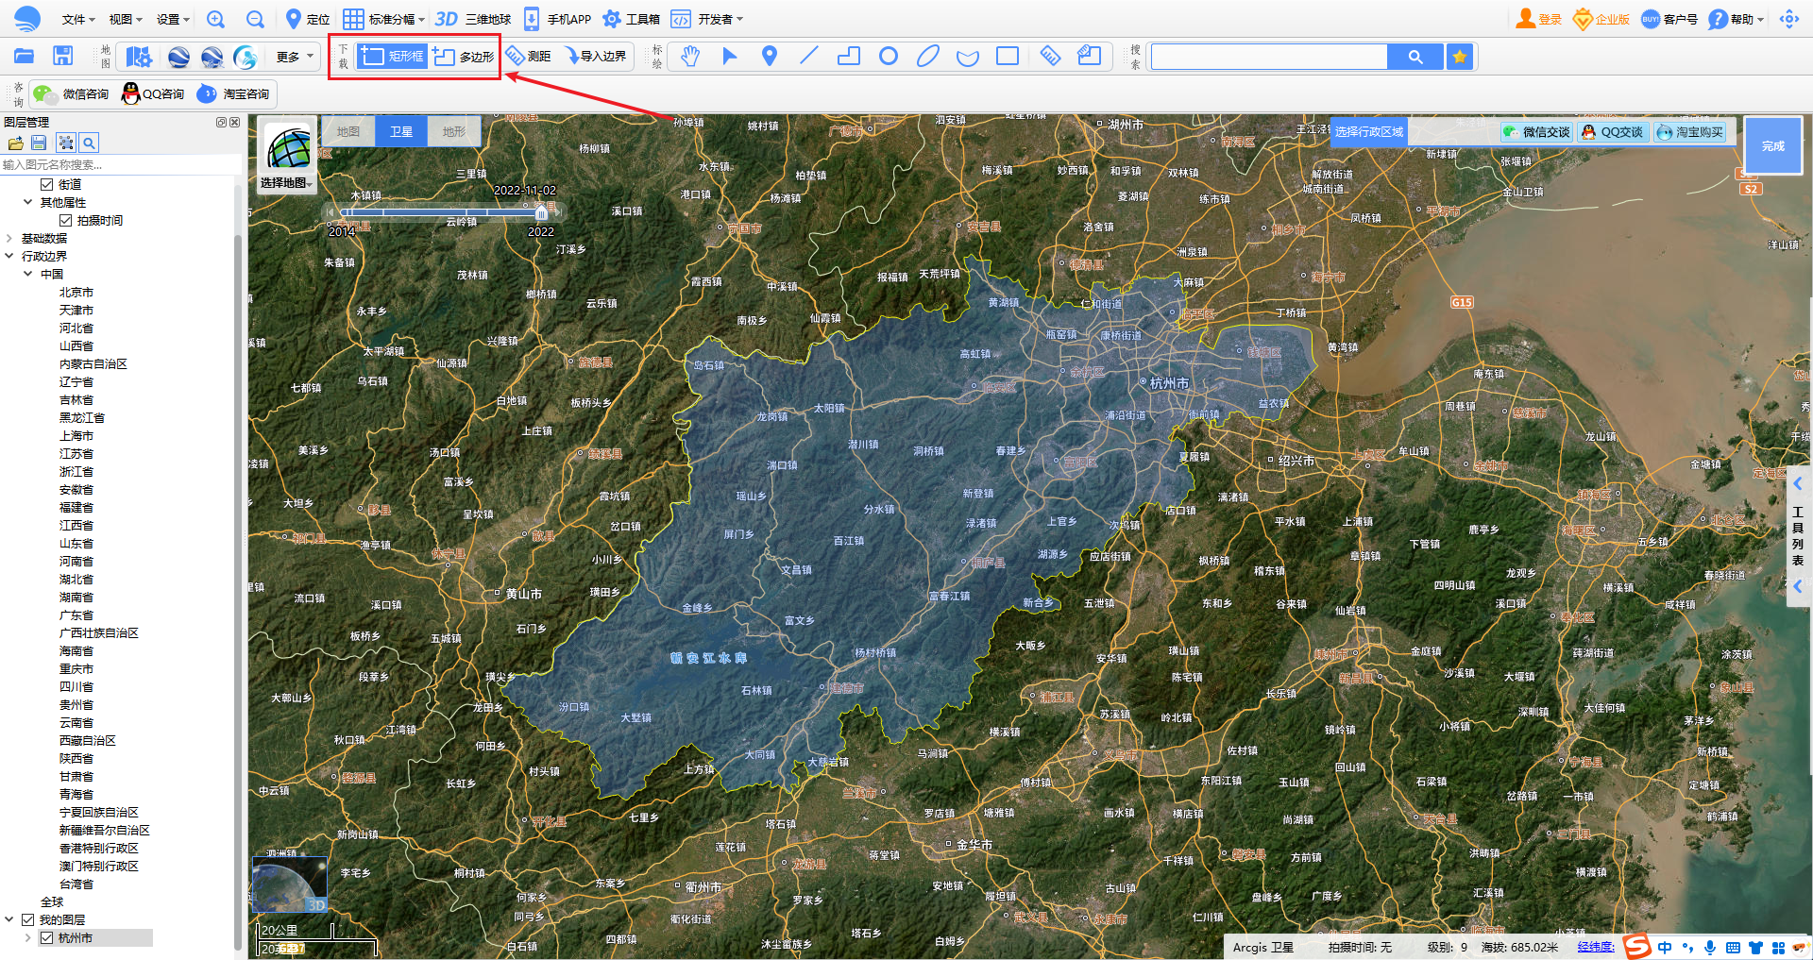Uncheck the 杭州市 layer checkbox
Viewport: 1813px width, 960px height.
pos(46,938)
